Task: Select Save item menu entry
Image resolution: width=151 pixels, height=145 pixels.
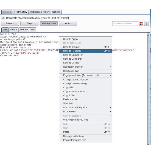Action: click(85, 103)
